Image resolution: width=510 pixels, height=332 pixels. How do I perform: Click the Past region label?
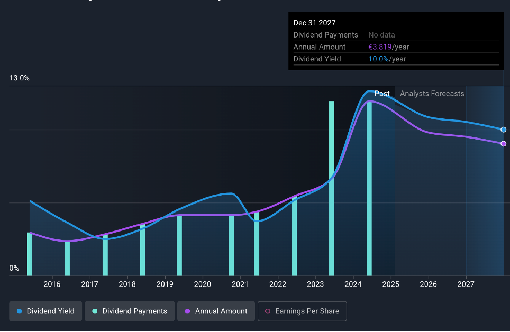(x=381, y=94)
